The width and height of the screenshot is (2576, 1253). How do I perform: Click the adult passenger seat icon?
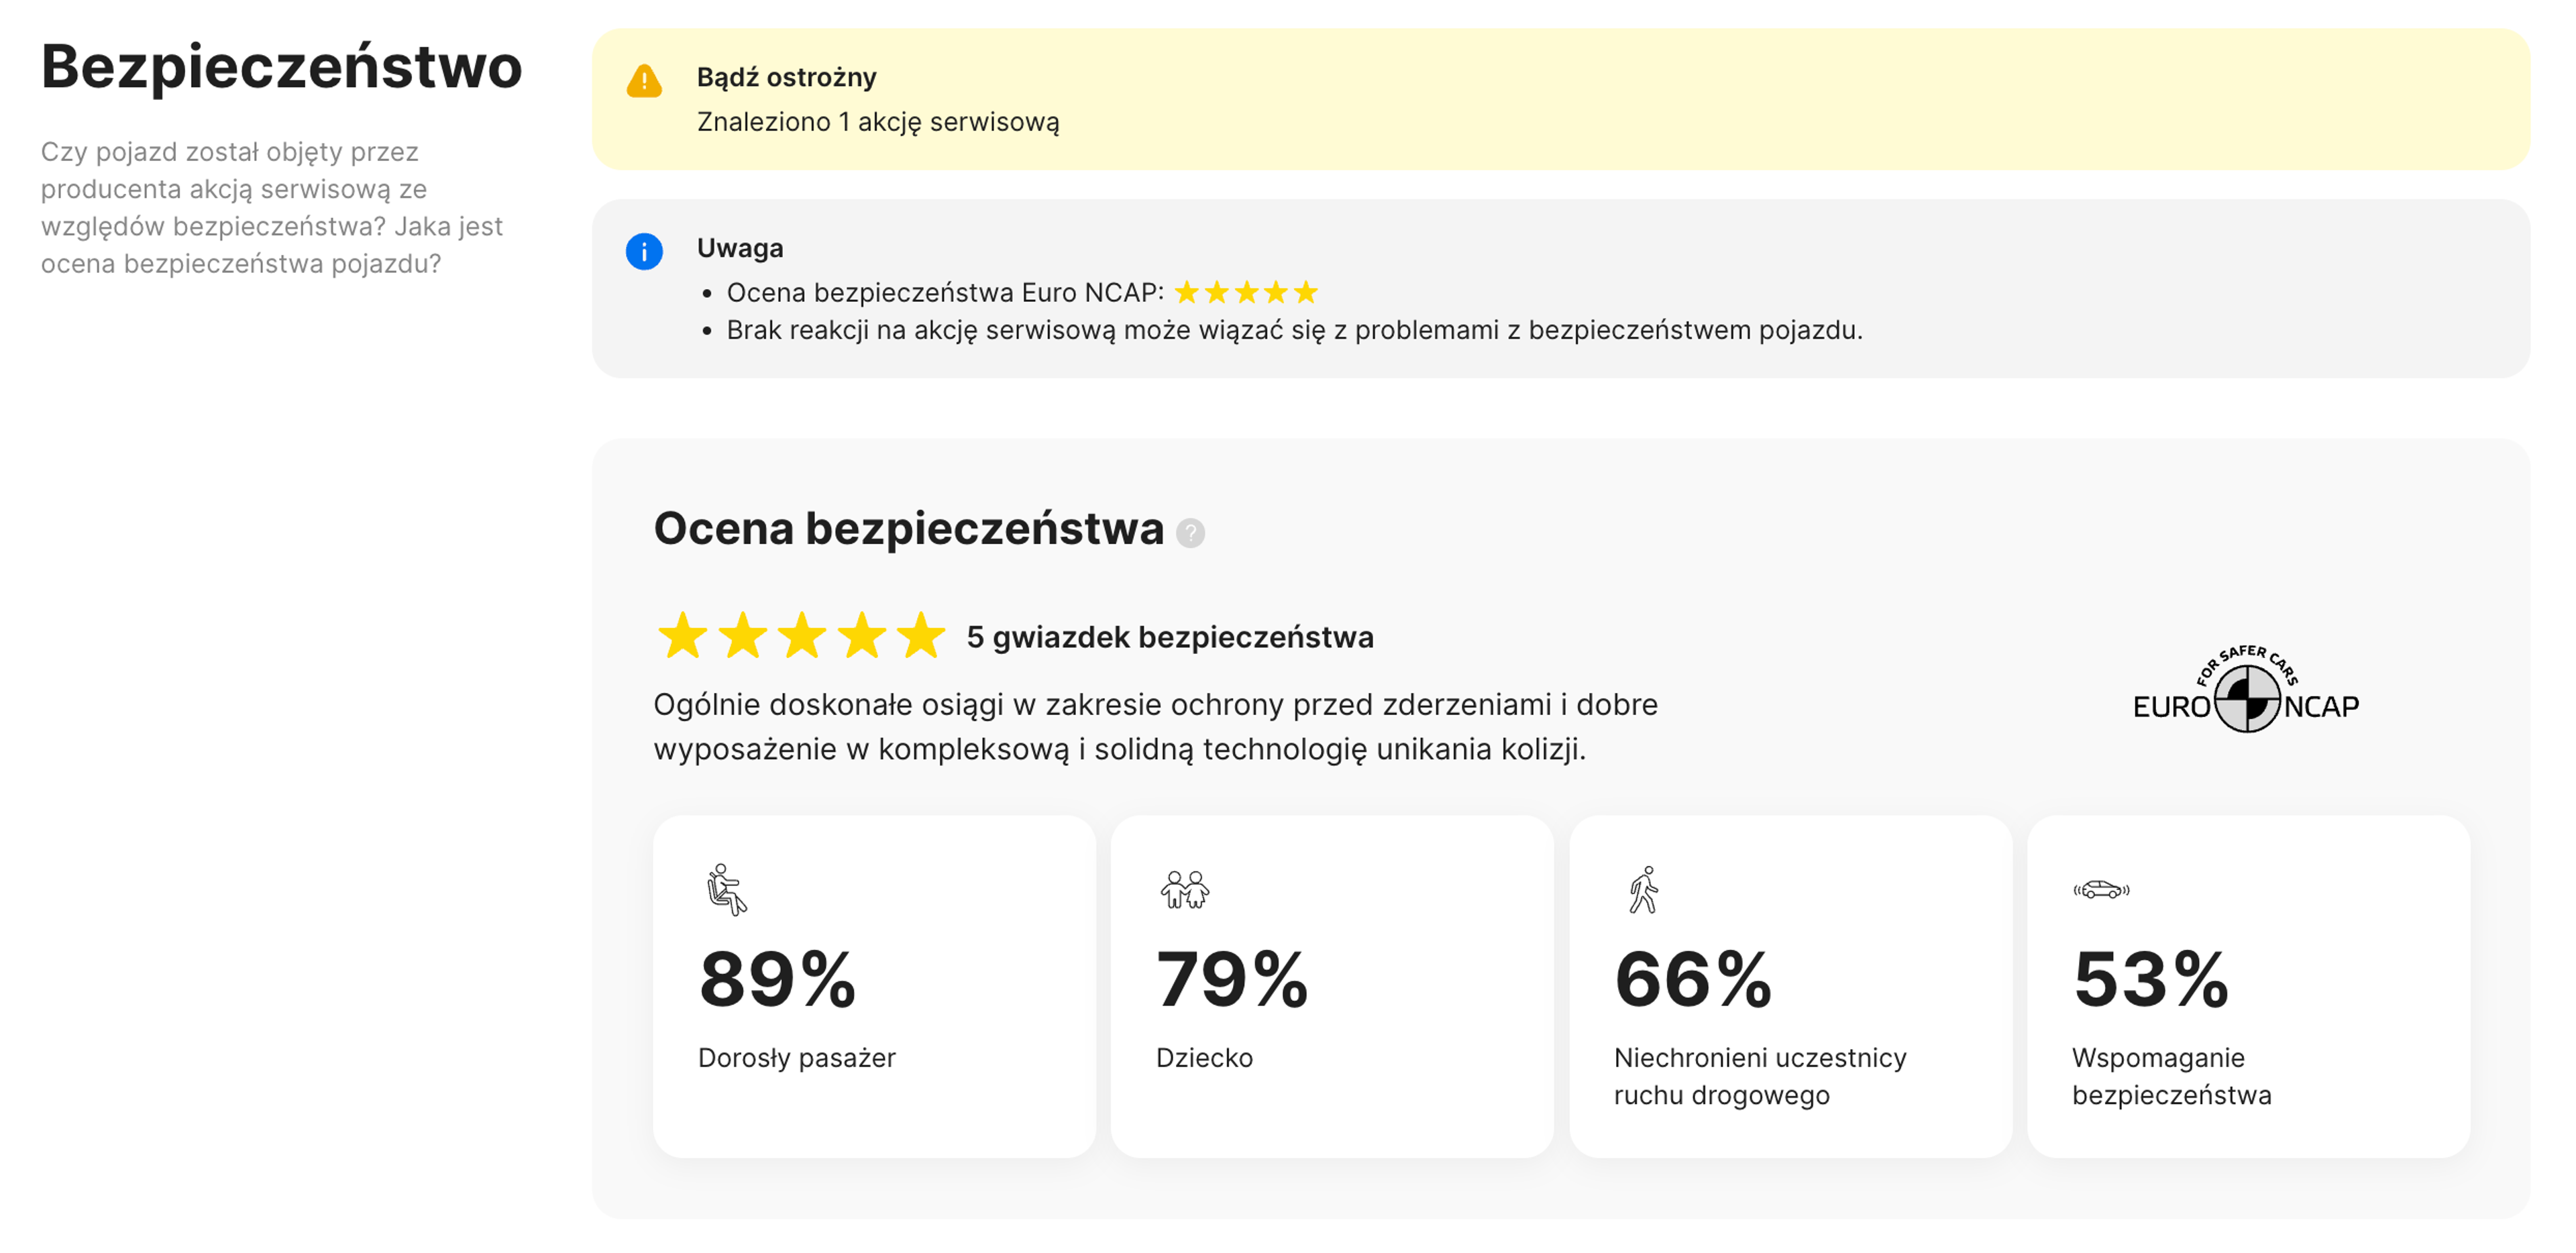pyautogui.click(x=726, y=889)
